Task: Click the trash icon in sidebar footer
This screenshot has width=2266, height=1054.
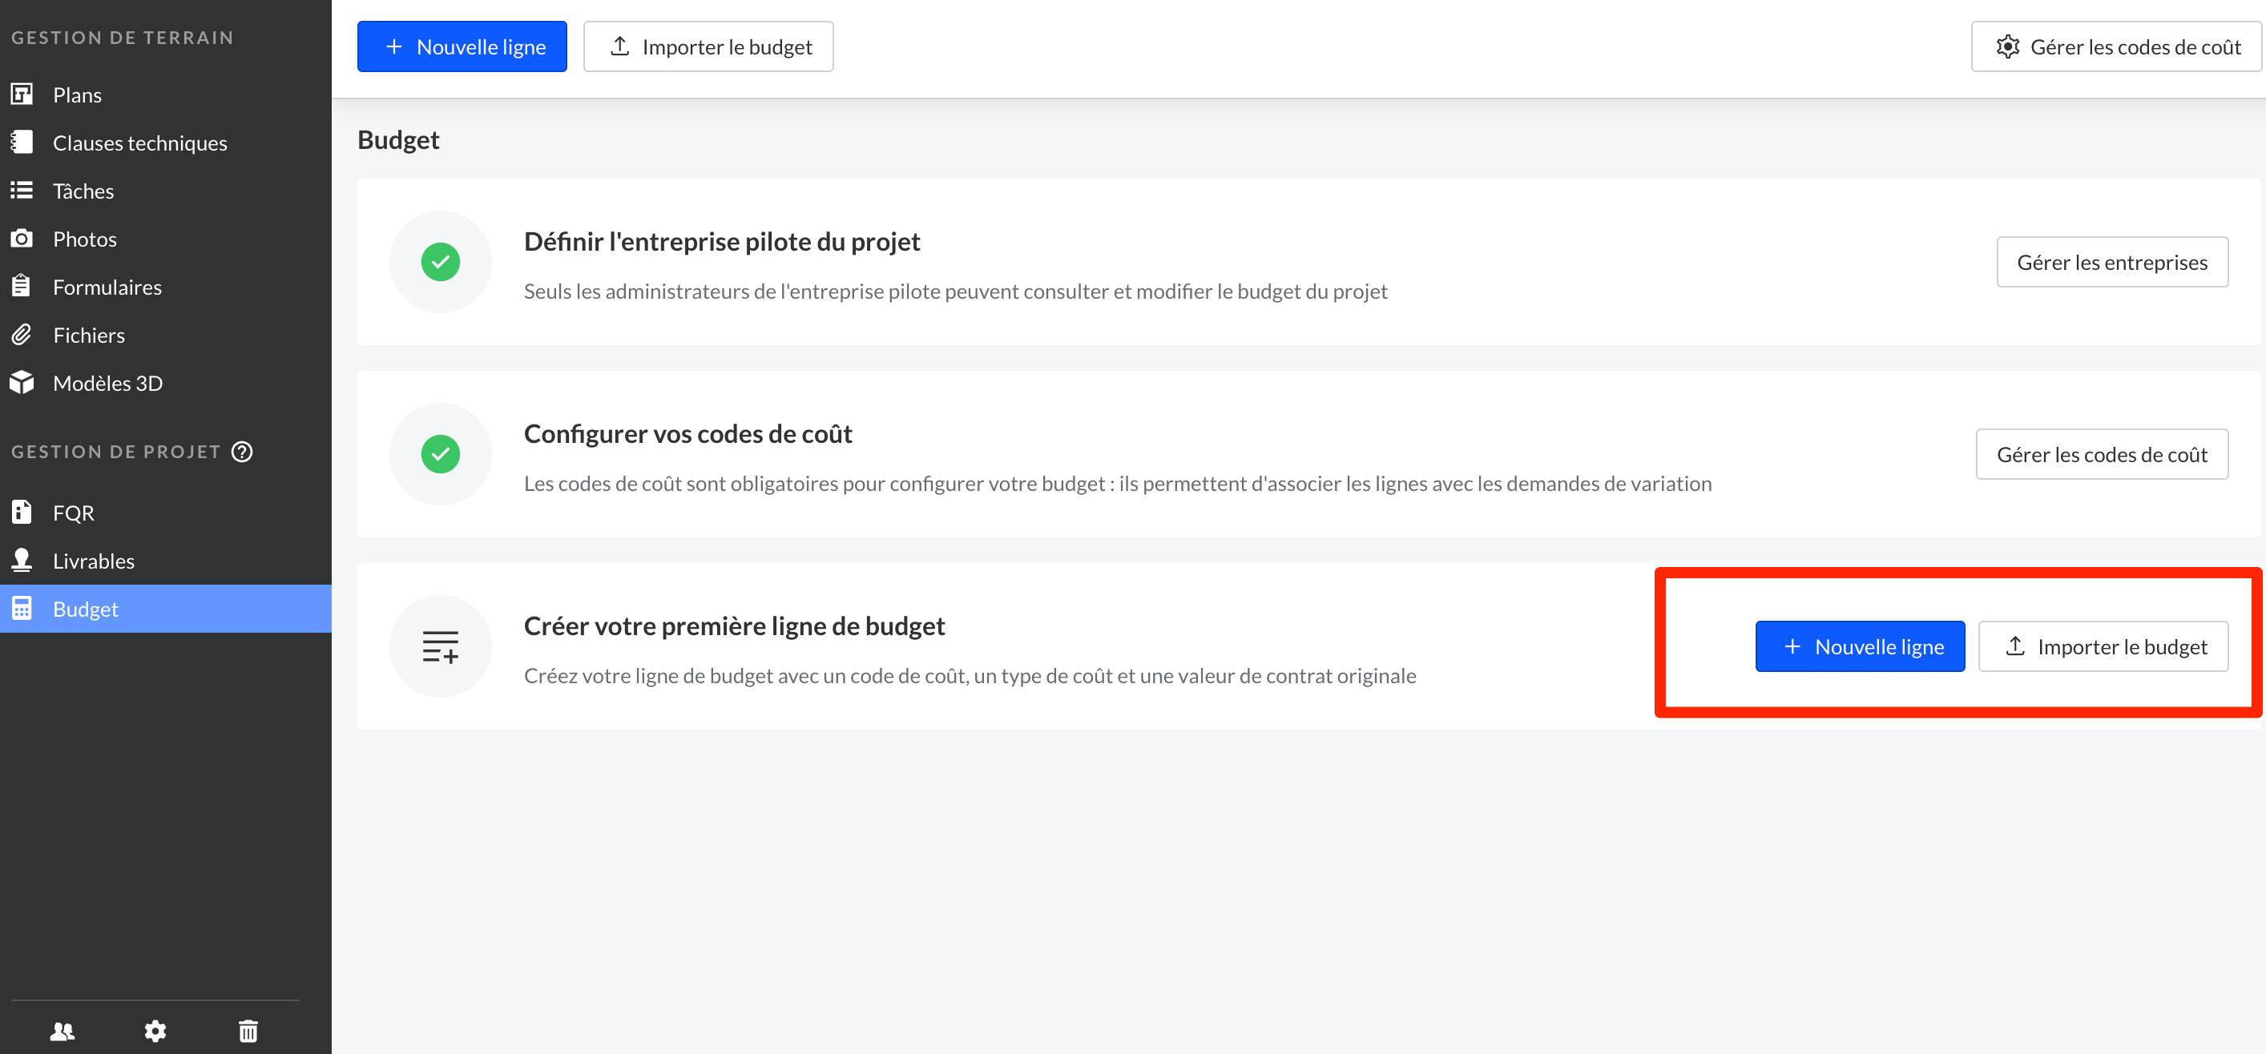Action: [x=248, y=1030]
